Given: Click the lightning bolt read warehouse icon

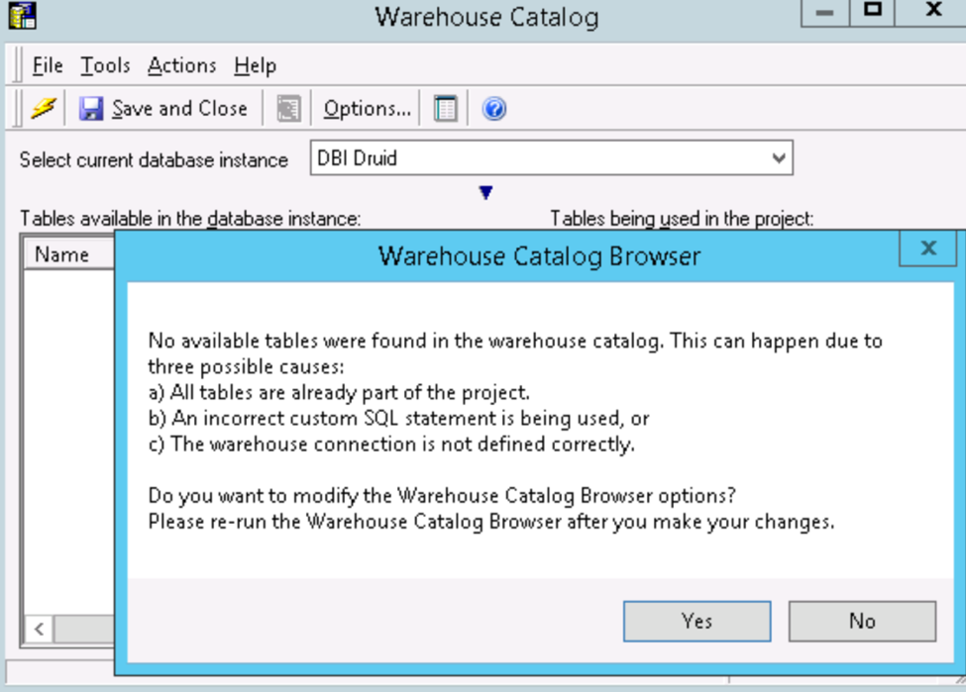Looking at the screenshot, I should tap(43, 108).
